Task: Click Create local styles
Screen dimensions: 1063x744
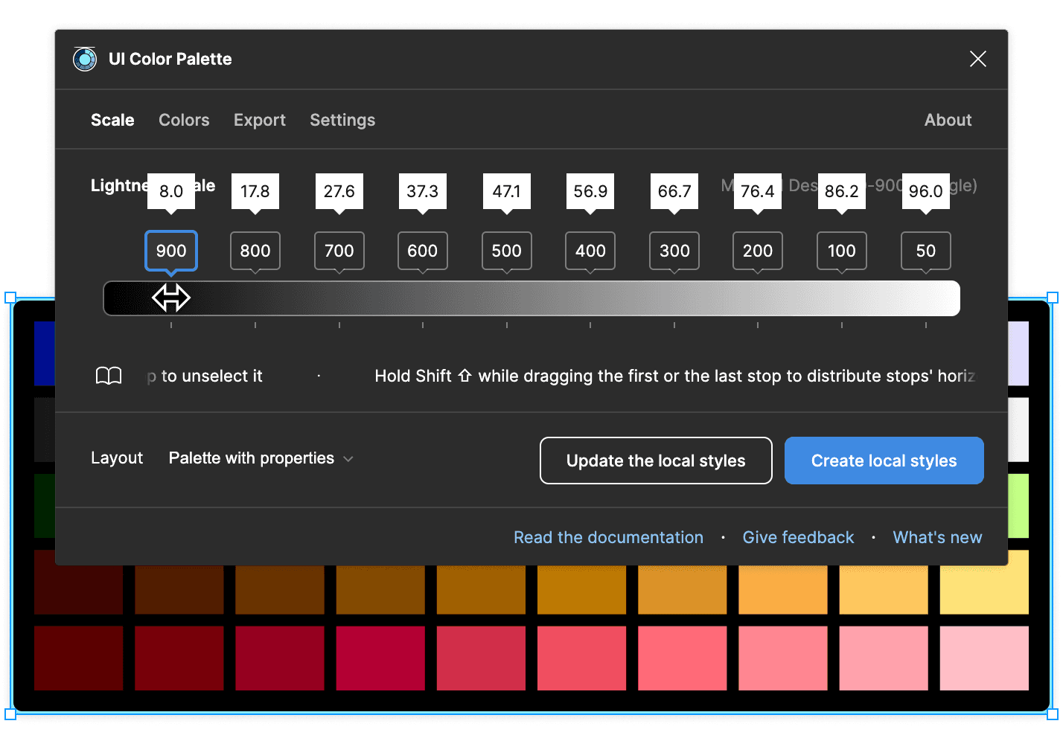Action: click(884, 461)
